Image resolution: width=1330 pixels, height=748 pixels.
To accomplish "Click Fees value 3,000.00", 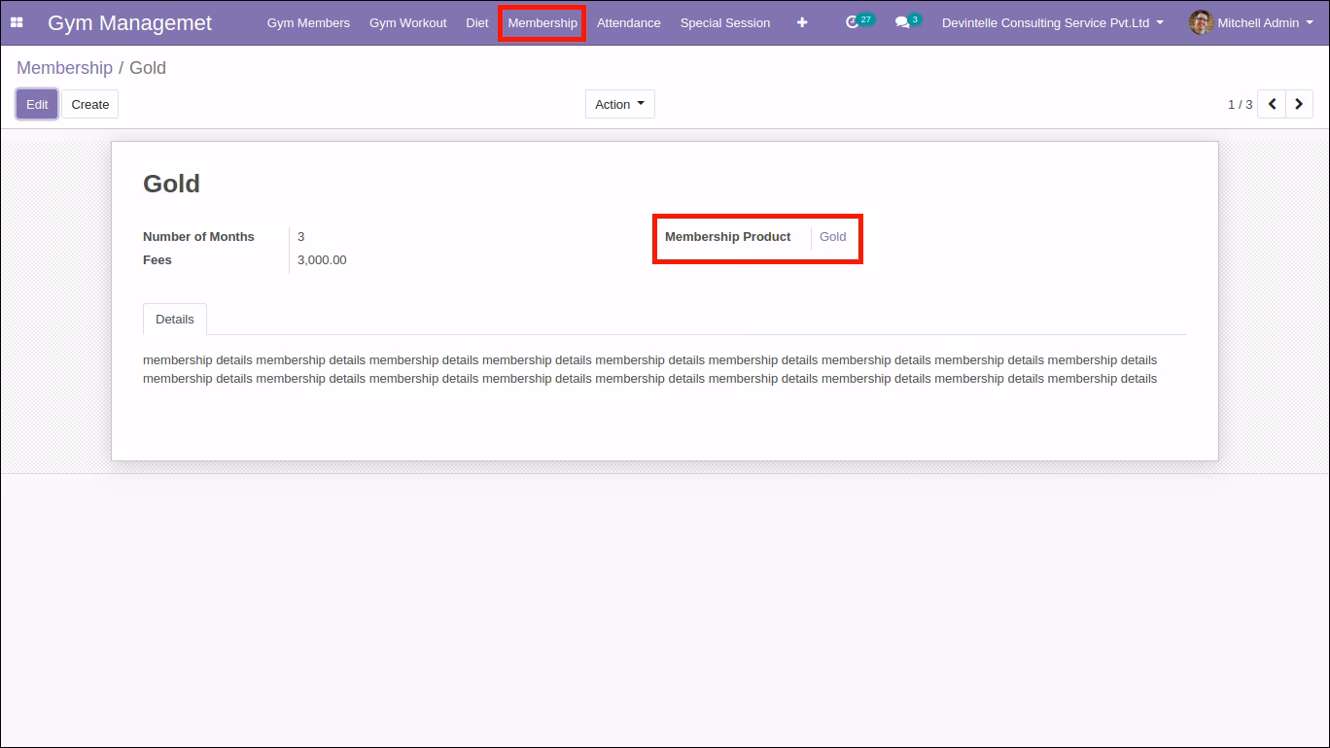I will (322, 259).
